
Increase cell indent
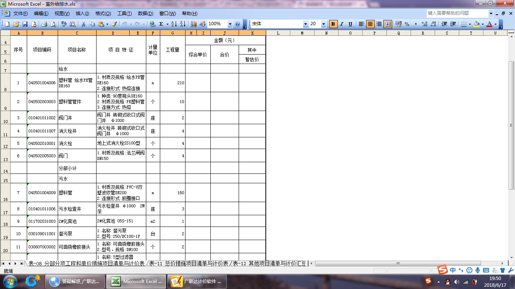point(453,24)
